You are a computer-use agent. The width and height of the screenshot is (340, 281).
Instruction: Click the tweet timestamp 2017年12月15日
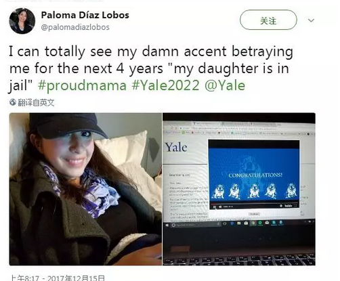[x=76, y=278]
